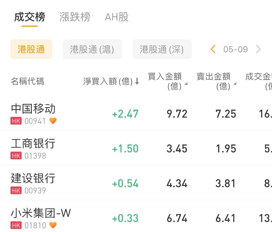Click the HK badge for 中国移动
The height and width of the screenshot is (232, 272).
tap(16, 121)
